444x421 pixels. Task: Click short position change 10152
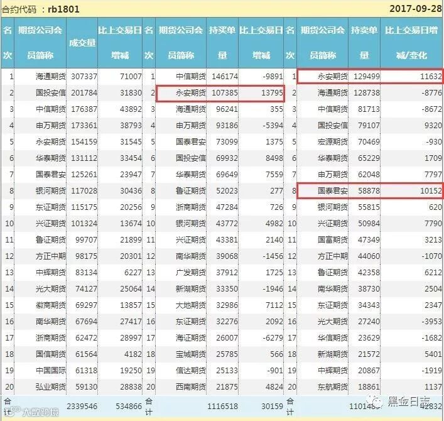pos(431,190)
